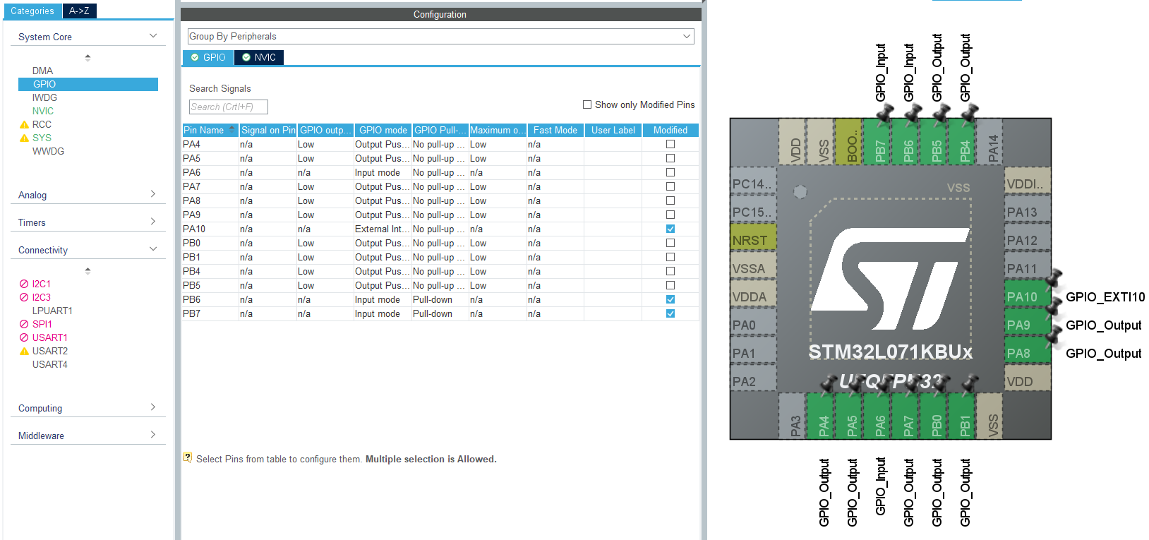The width and height of the screenshot is (1149, 540).
Task: Toggle Modified checkbox for PA7 row
Action: [670, 186]
